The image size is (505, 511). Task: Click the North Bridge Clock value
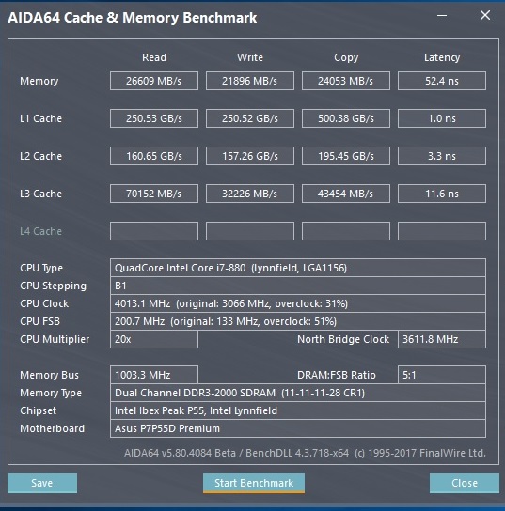click(442, 339)
